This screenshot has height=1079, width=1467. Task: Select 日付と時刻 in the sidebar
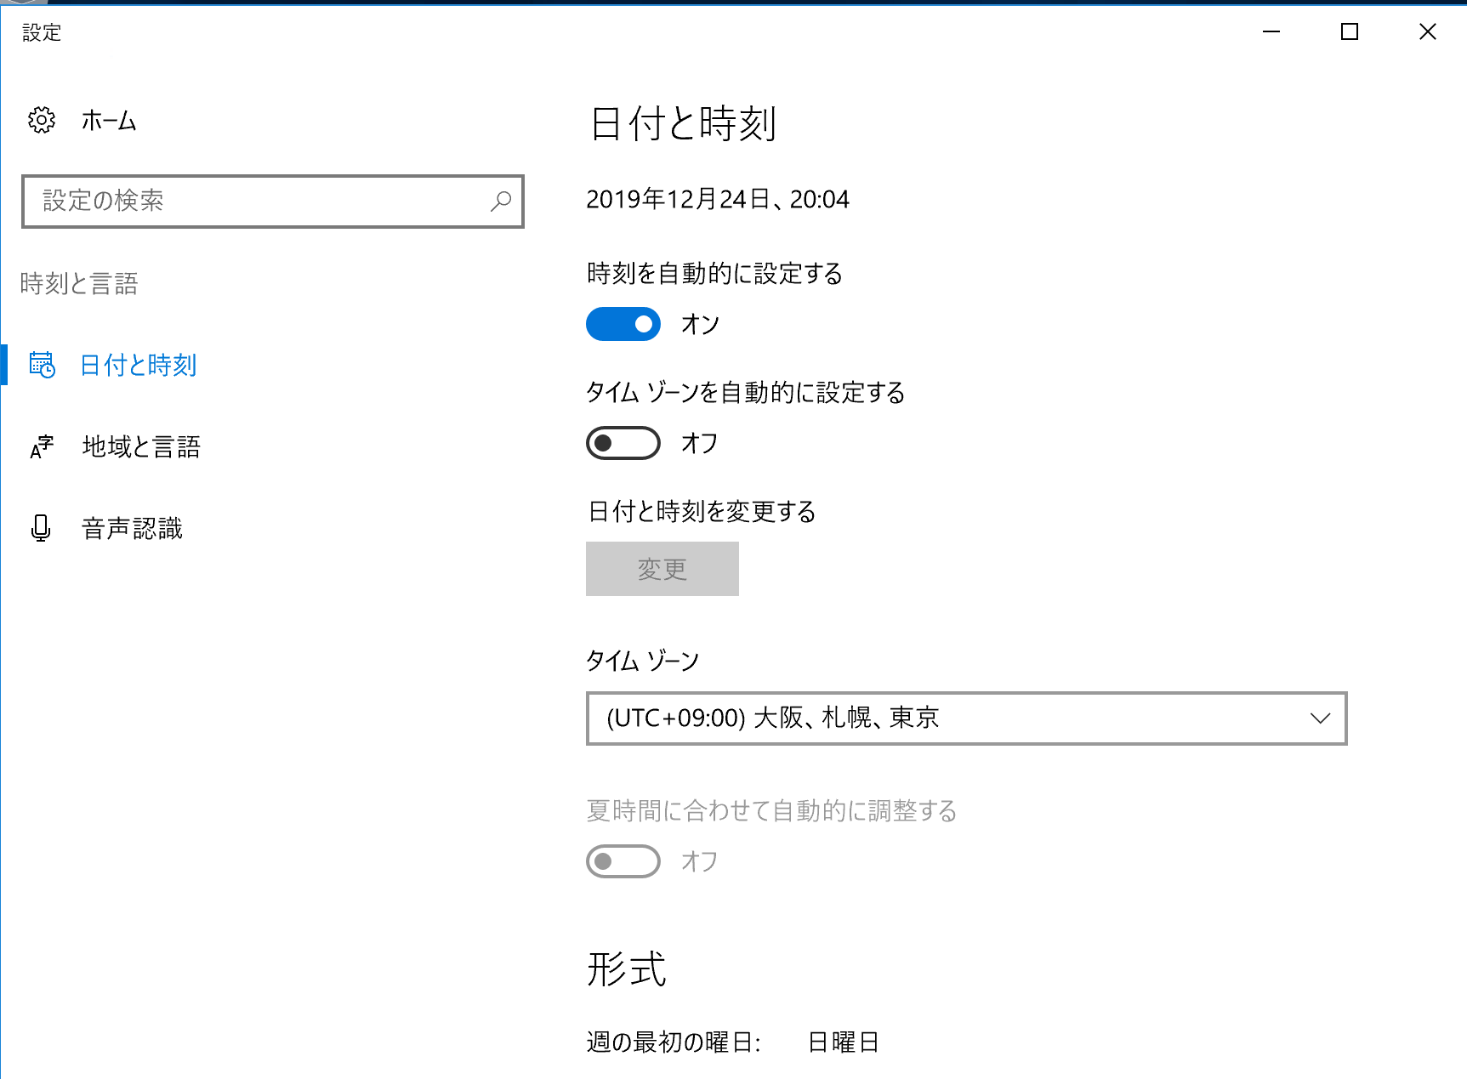tap(138, 365)
